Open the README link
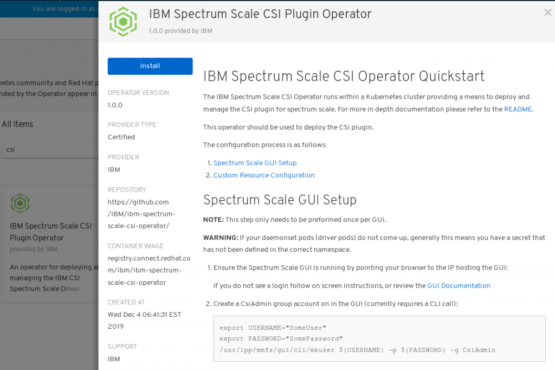This screenshot has width=555, height=370. [518, 109]
